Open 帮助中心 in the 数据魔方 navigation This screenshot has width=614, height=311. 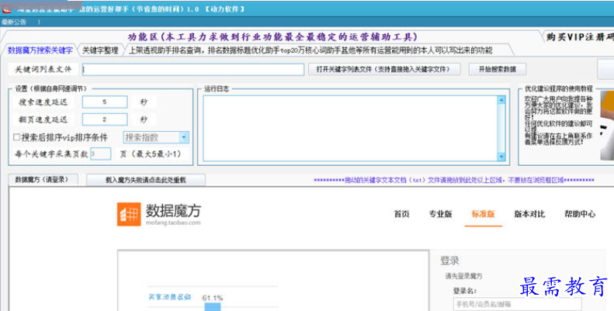tap(580, 214)
